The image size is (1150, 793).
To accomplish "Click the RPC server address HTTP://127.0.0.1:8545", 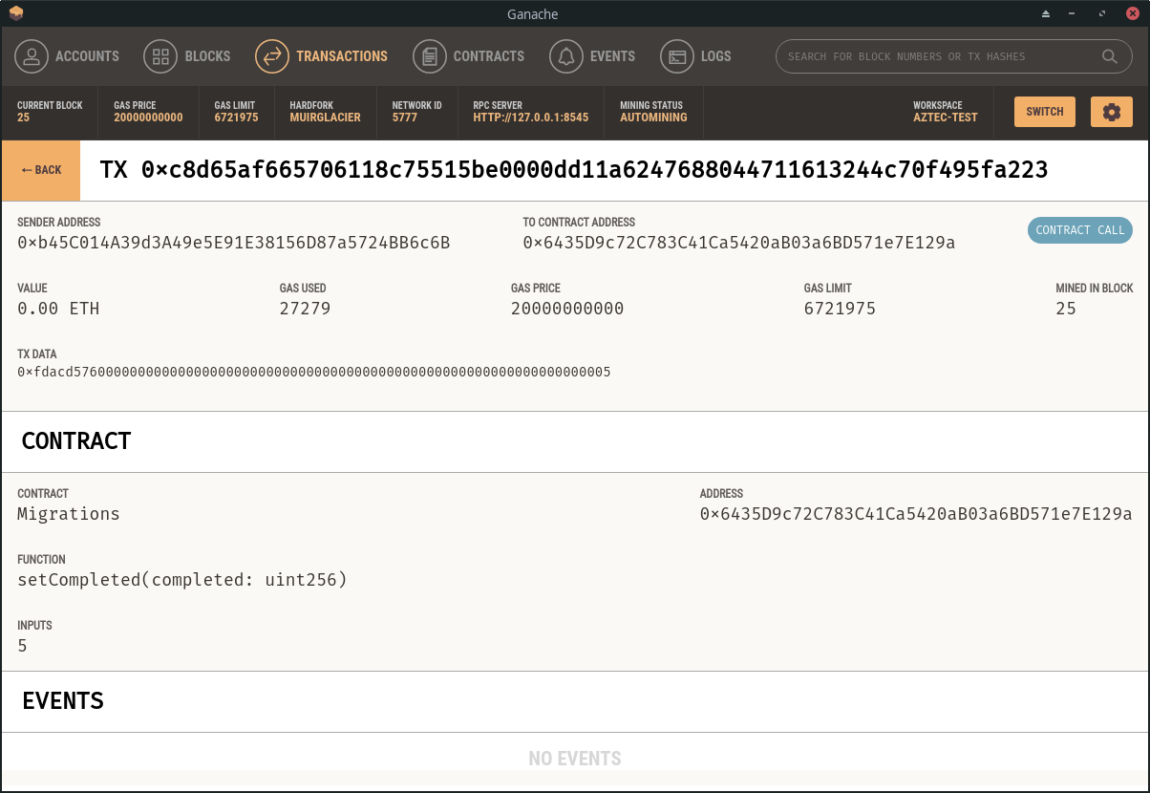I will click(x=530, y=118).
